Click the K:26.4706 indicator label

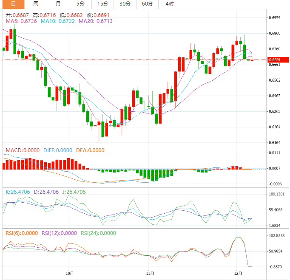[18, 192]
